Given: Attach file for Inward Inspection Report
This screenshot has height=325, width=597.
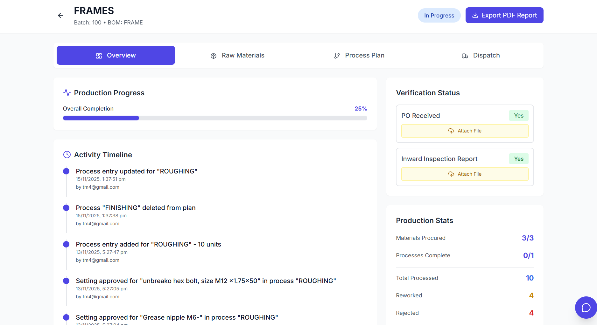Looking at the screenshot, I should tap(465, 174).
